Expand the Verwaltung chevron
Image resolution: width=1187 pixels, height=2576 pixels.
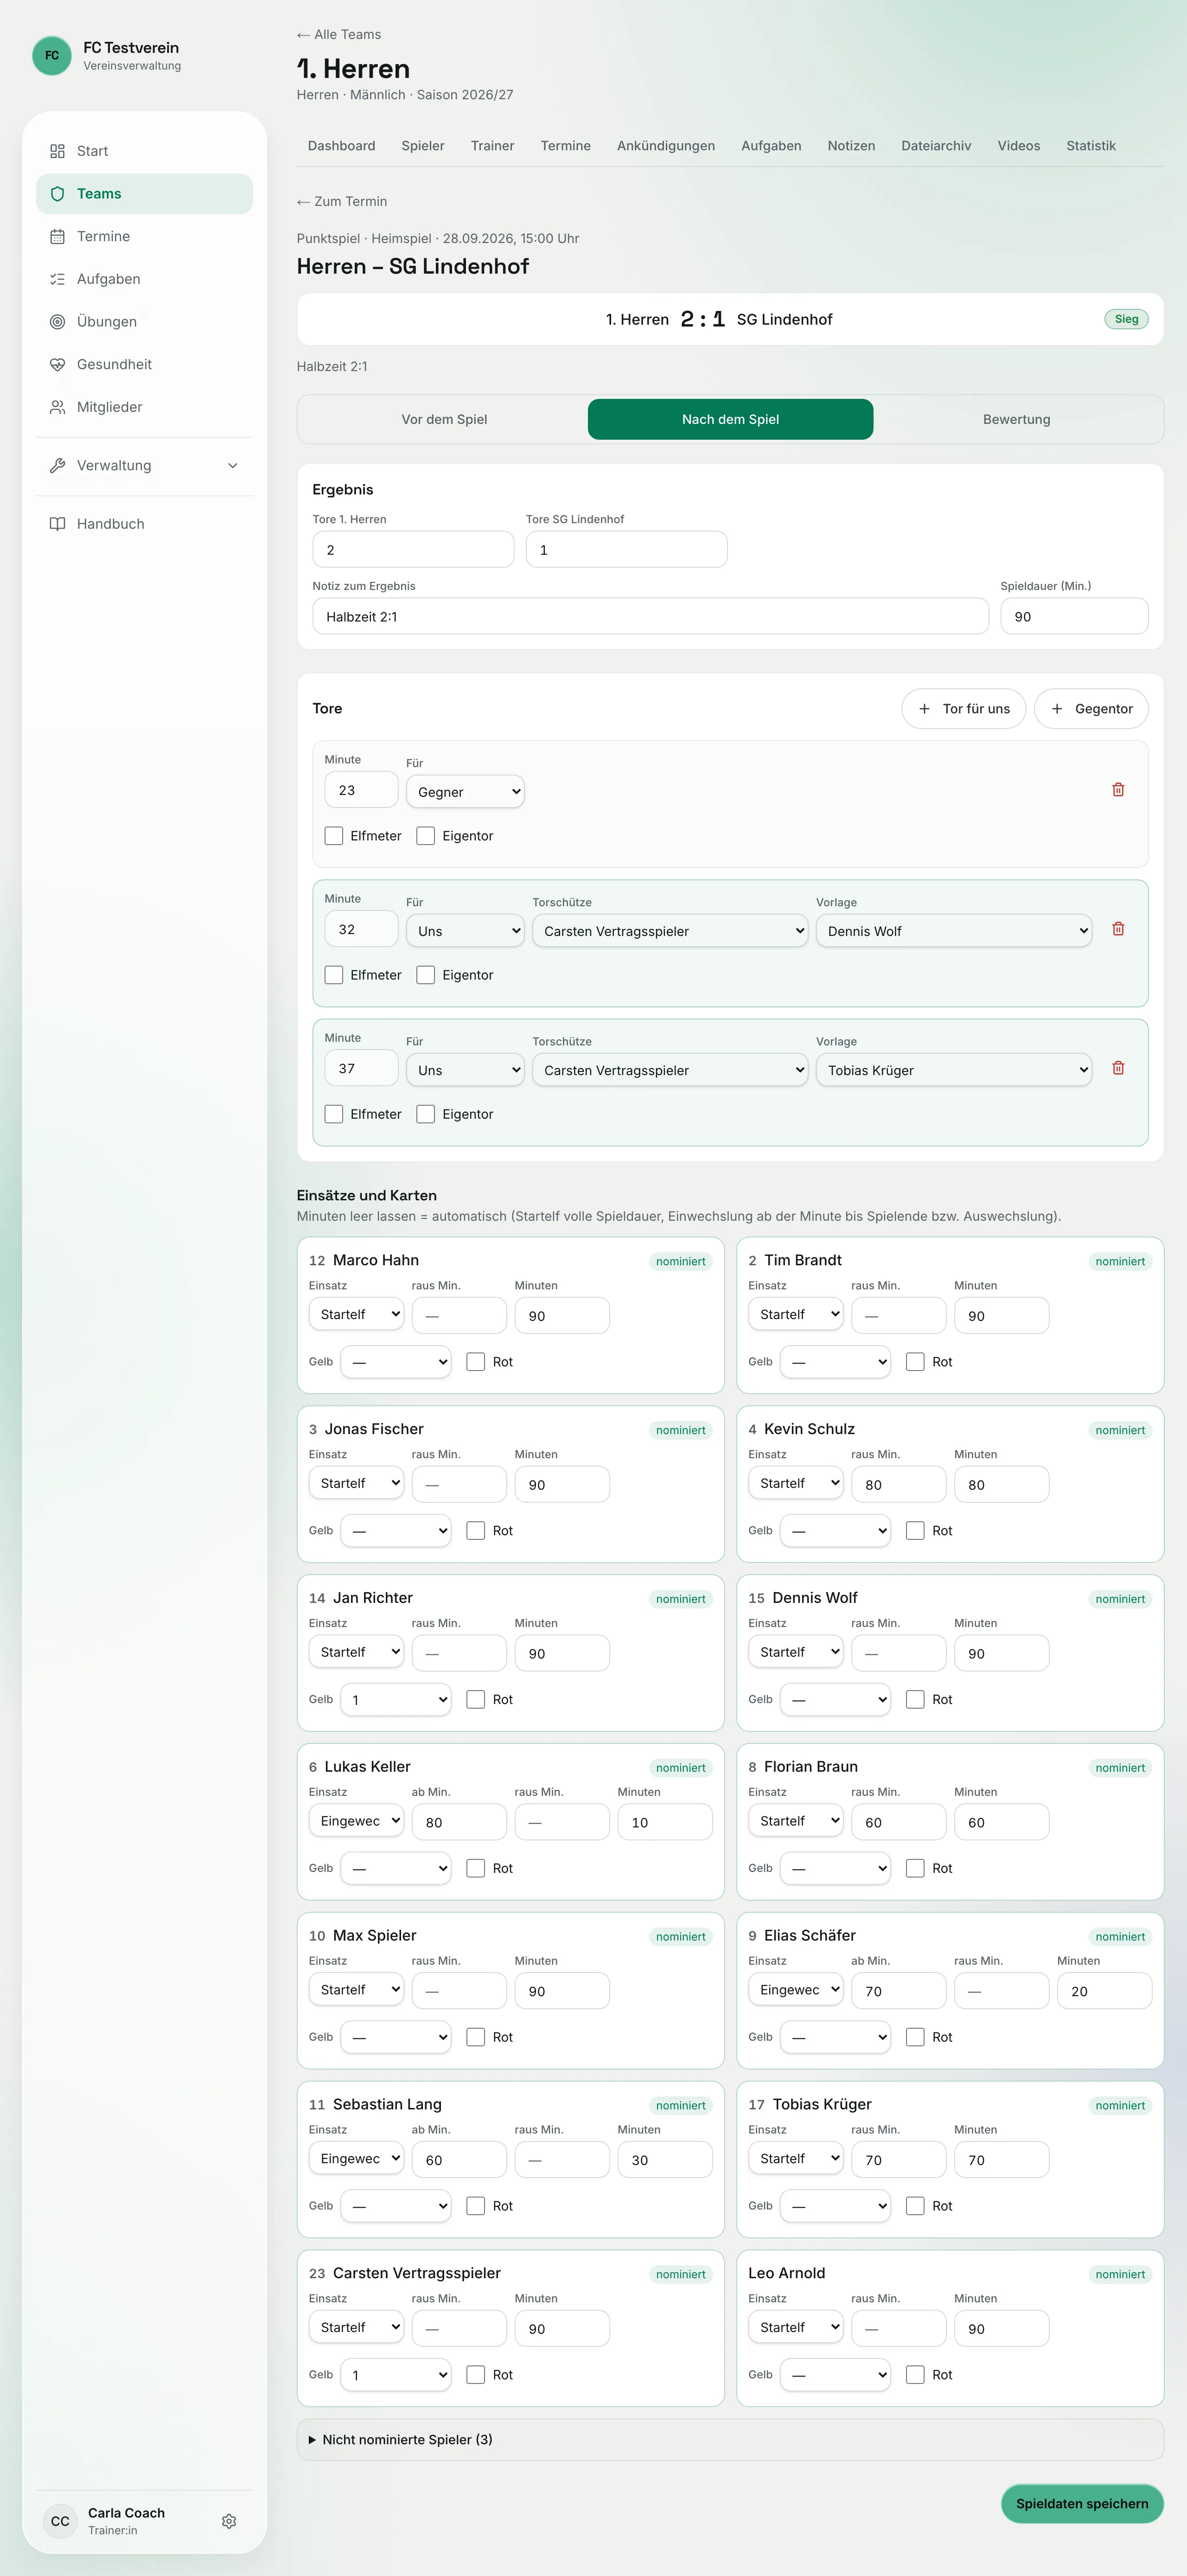point(233,465)
